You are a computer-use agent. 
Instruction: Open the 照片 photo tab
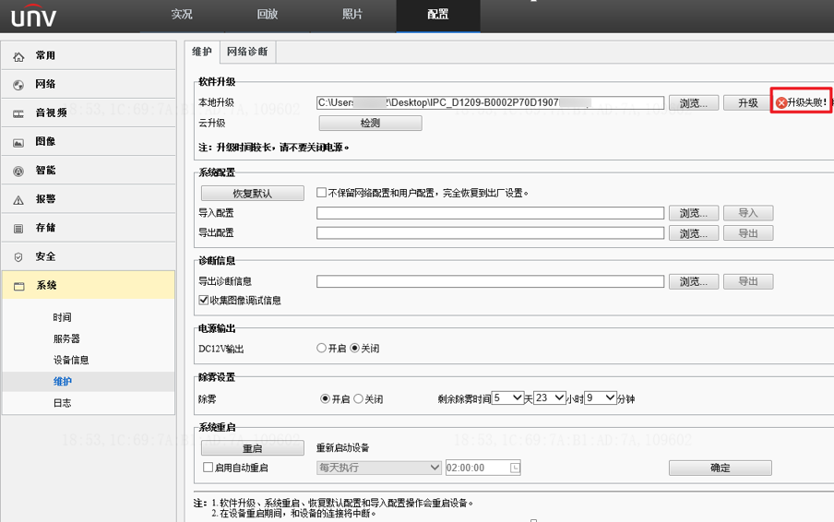pyautogui.click(x=352, y=15)
